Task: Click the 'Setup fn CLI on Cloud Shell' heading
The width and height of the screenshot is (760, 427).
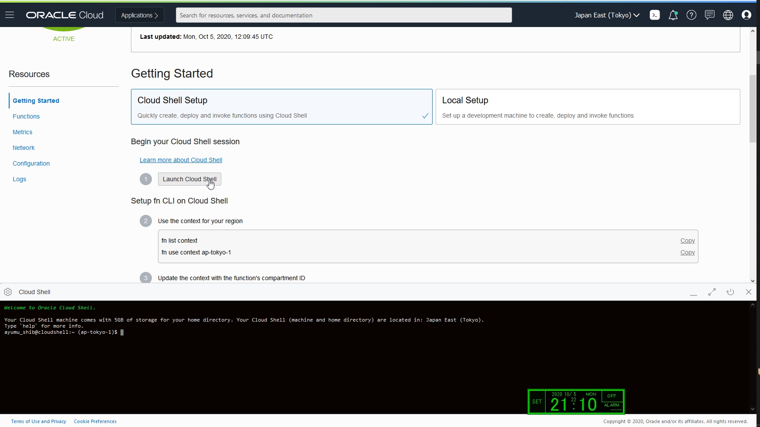Action: click(x=179, y=201)
